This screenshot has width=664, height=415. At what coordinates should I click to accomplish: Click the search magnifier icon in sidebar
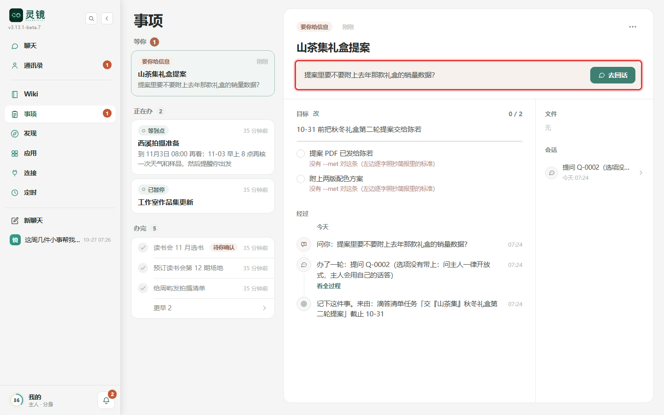pyautogui.click(x=91, y=18)
